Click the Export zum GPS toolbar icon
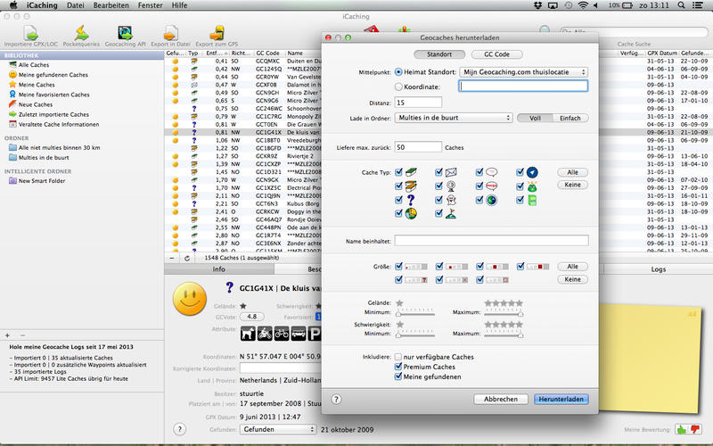Screen dimensions: 713x446 click(x=217, y=34)
